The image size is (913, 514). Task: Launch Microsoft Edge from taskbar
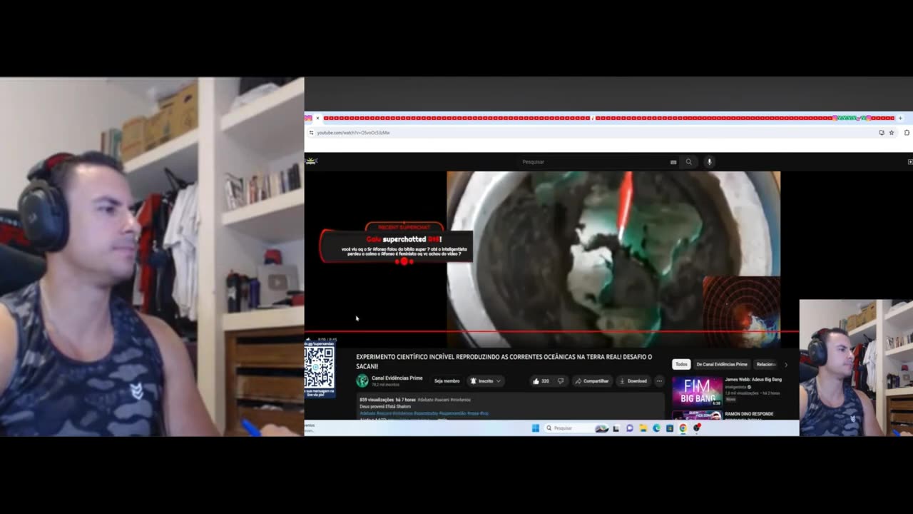point(656,428)
